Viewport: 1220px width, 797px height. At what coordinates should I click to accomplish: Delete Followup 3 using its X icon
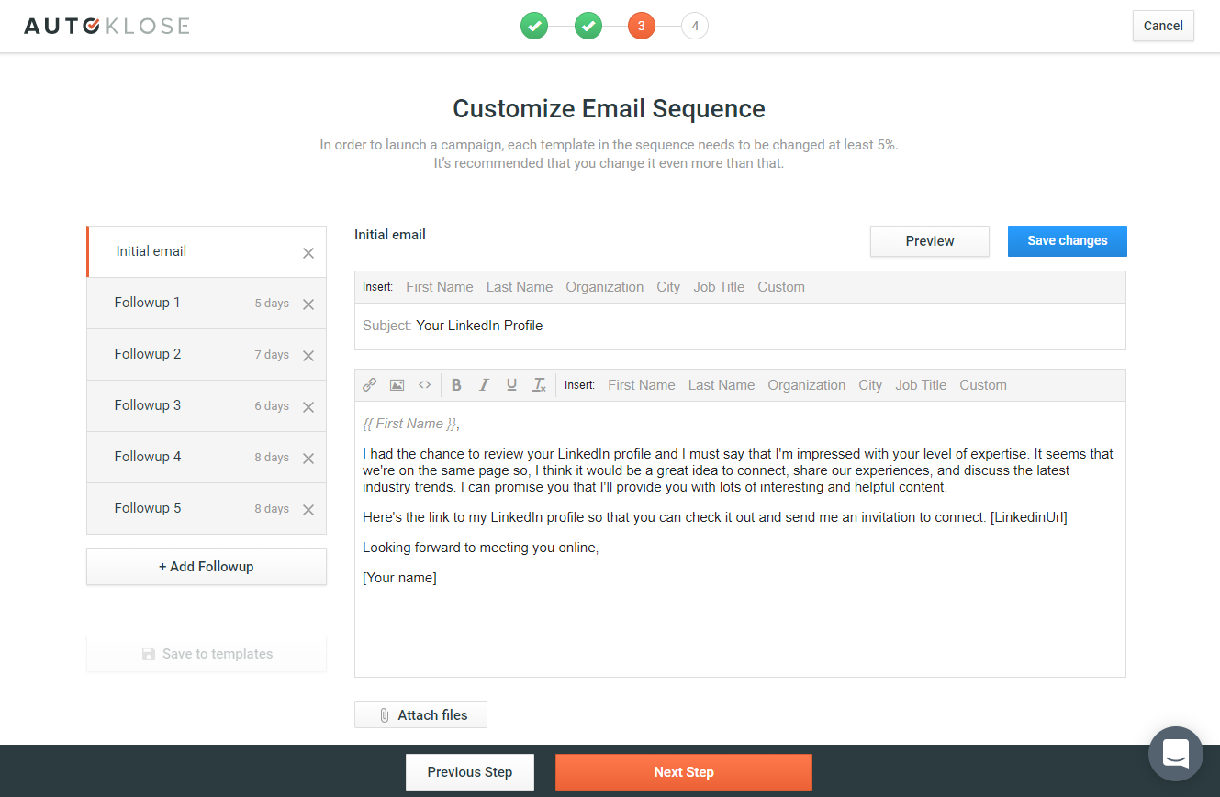[x=308, y=407]
